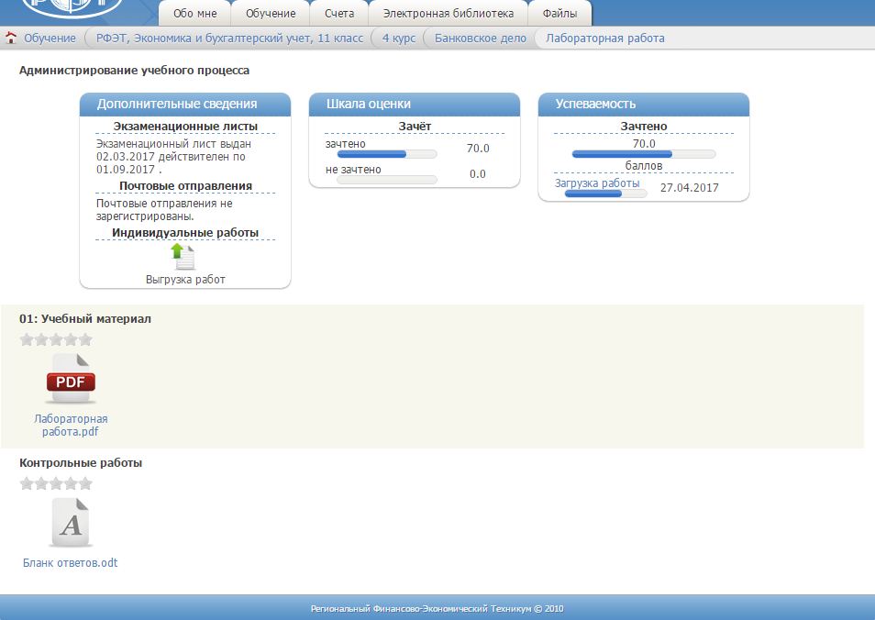Navigate to 4 курс breadcrumb
The height and width of the screenshot is (620, 875).
click(398, 39)
